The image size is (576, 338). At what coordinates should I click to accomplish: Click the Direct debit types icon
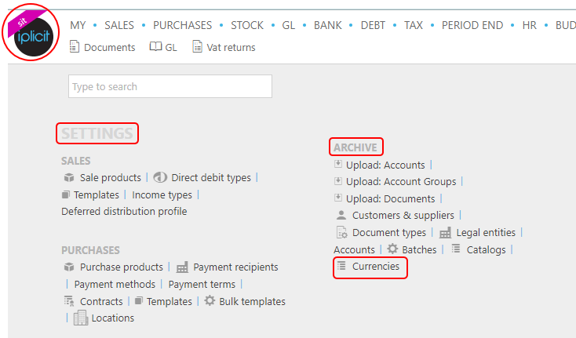[160, 177]
